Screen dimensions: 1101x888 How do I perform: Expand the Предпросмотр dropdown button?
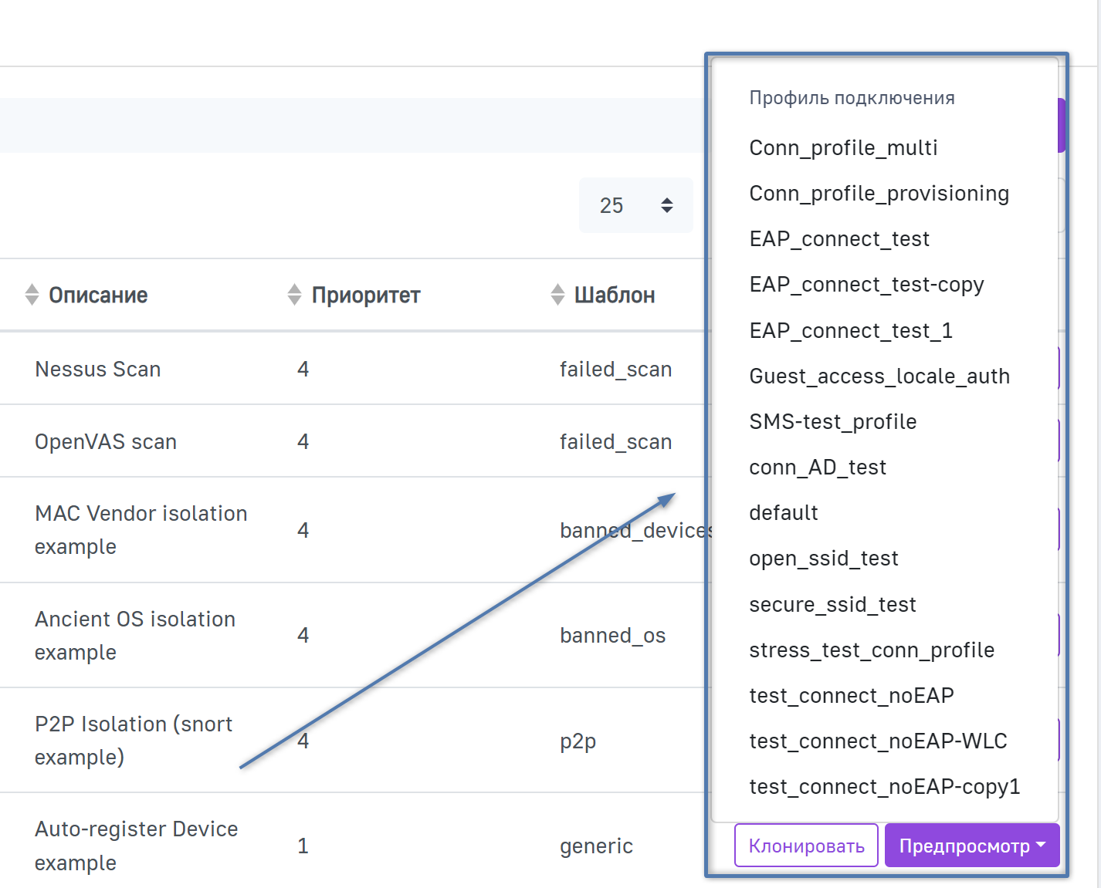pyautogui.click(x=971, y=846)
